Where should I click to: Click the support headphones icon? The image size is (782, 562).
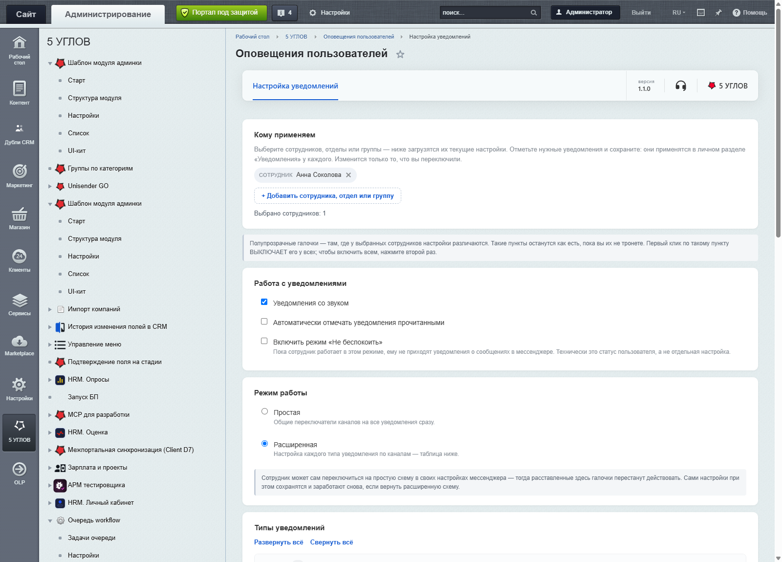coord(680,86)
